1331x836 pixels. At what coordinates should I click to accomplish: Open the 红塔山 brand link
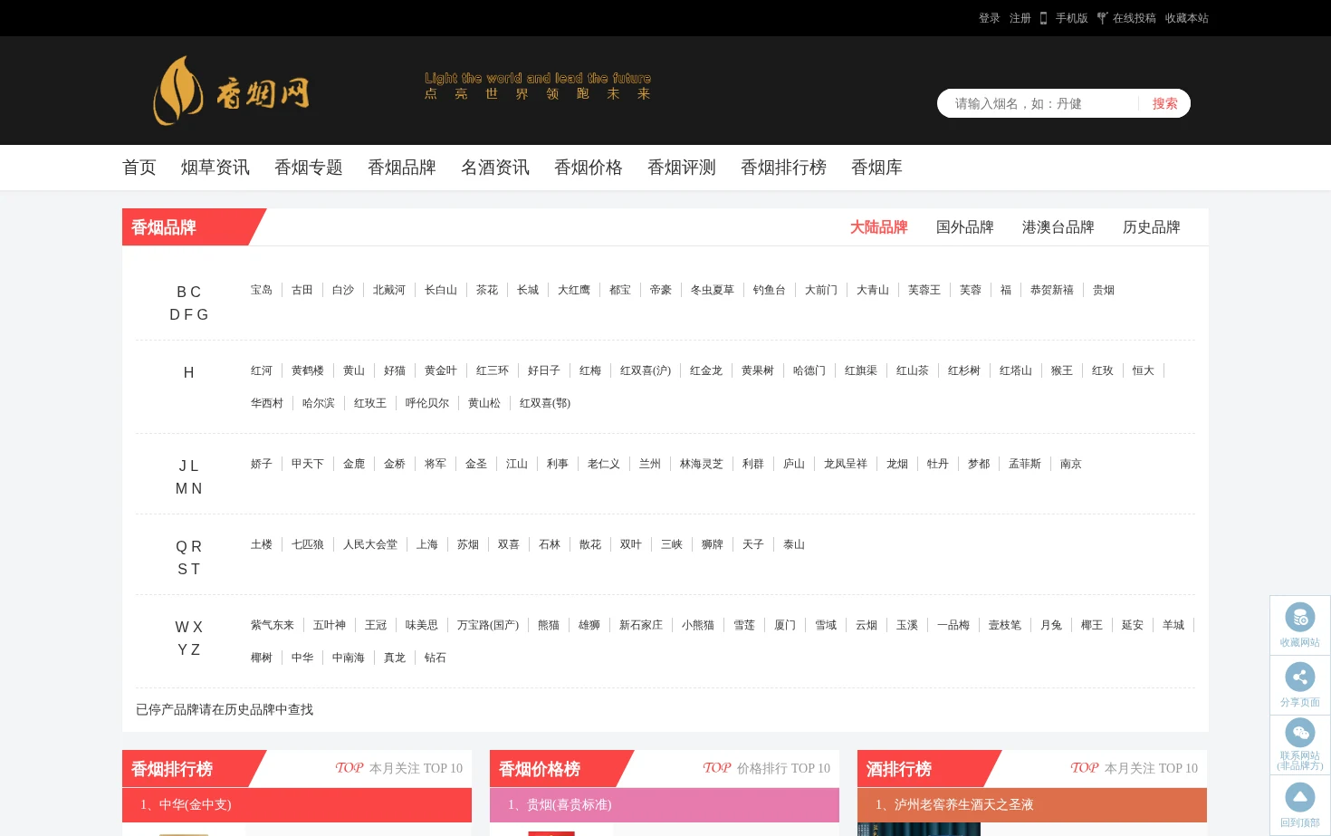[x=1016, y=370]
